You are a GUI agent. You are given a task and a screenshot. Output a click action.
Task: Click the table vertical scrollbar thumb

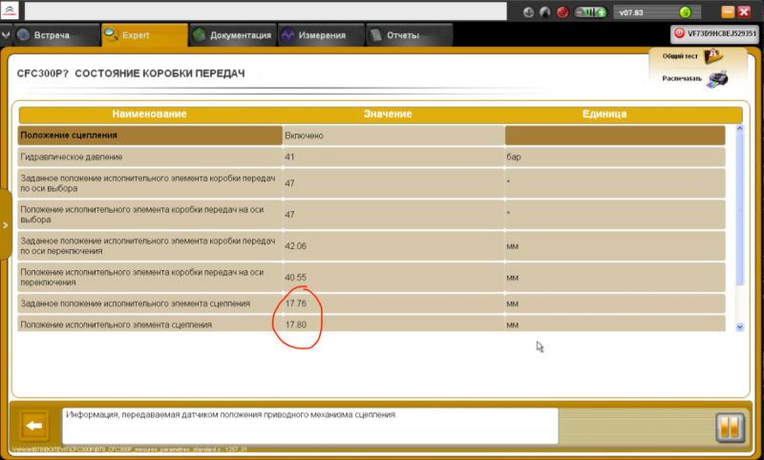pyautogui.click(x=739, y=209)
